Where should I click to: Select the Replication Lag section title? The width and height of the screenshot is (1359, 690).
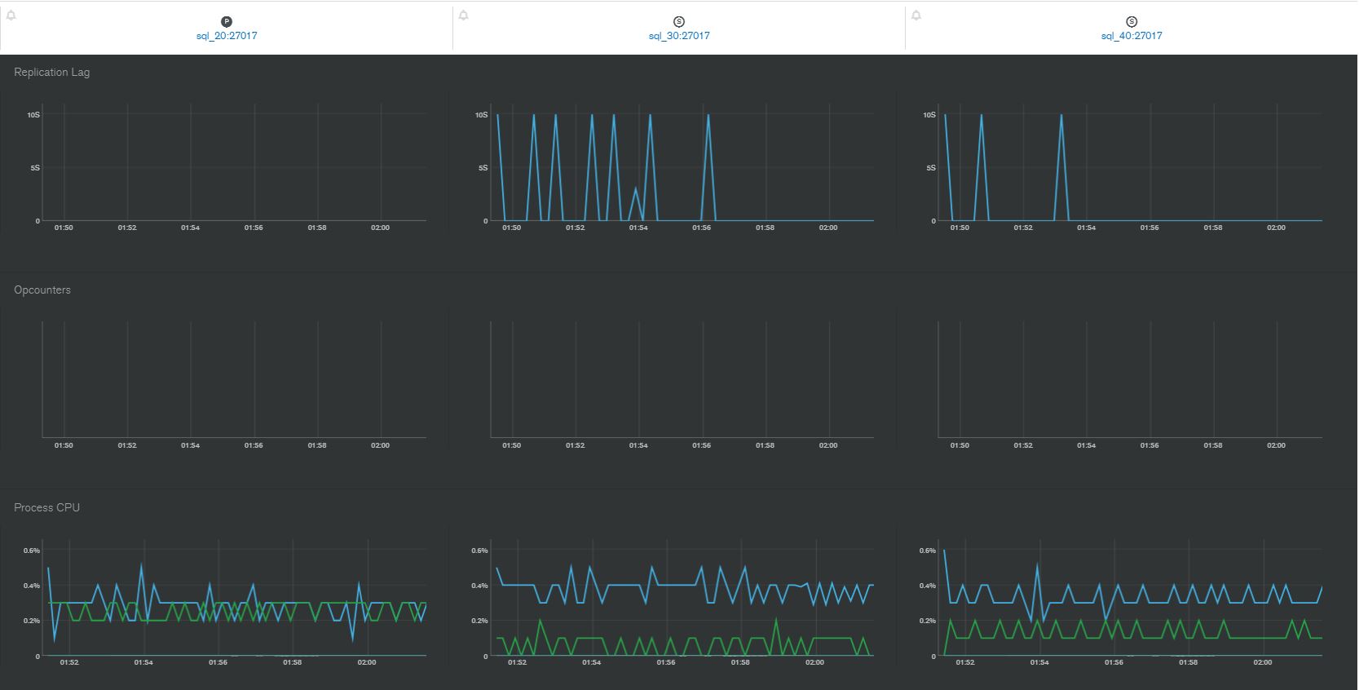(52, 73)
